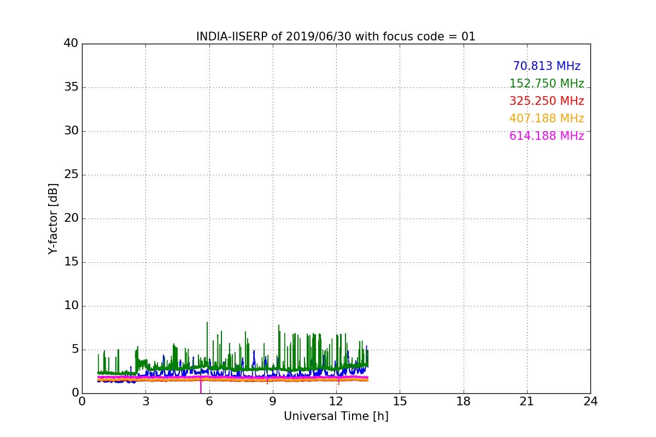Image resolution: width=656 pixels, height=437 pixels.
Task: Select the 325.250 MHz legend label
Action: 547,101
